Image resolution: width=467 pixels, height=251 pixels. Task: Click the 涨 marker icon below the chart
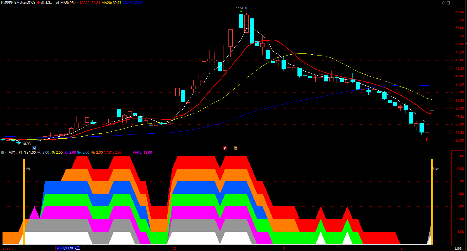225,148
